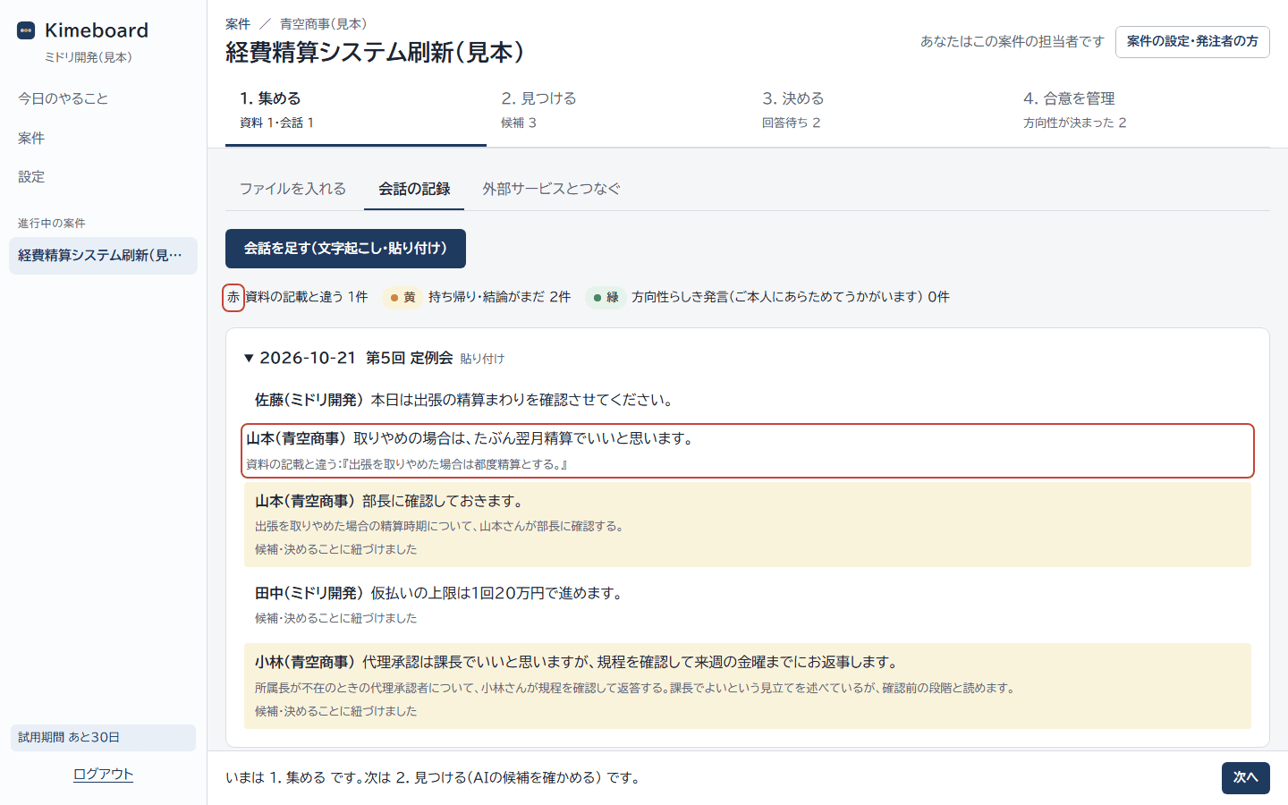Select 佐藤(ミドリ開発) utterance line
Viewport: 1288px width, 805px height.
point(748,400)
